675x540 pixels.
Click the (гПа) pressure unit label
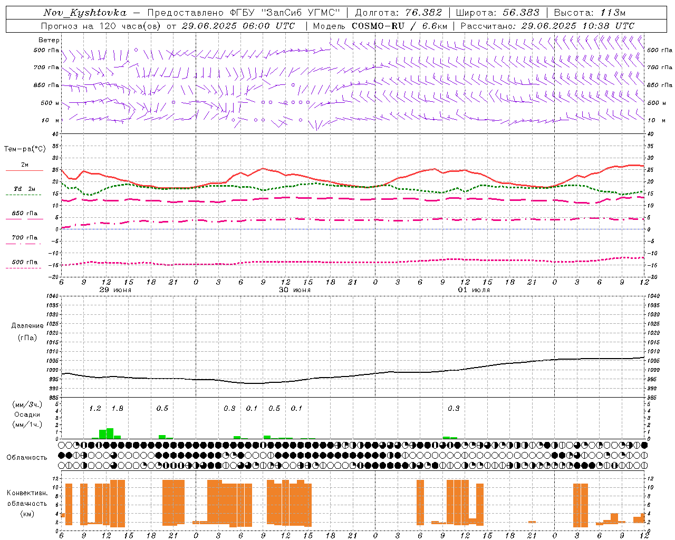[27, 338]
